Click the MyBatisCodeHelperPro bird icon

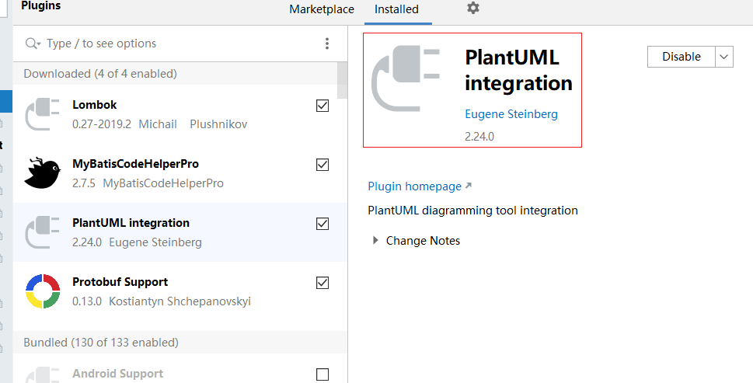pos(43,173)
